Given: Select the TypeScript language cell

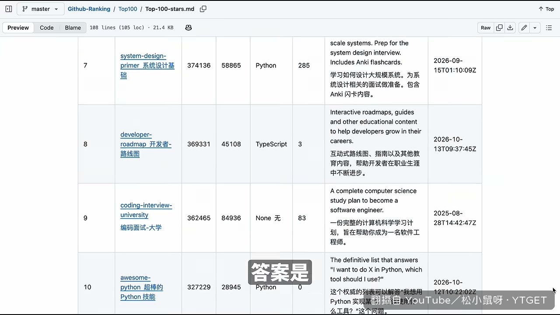Looking at the screenshot, I should pos(271,144).
